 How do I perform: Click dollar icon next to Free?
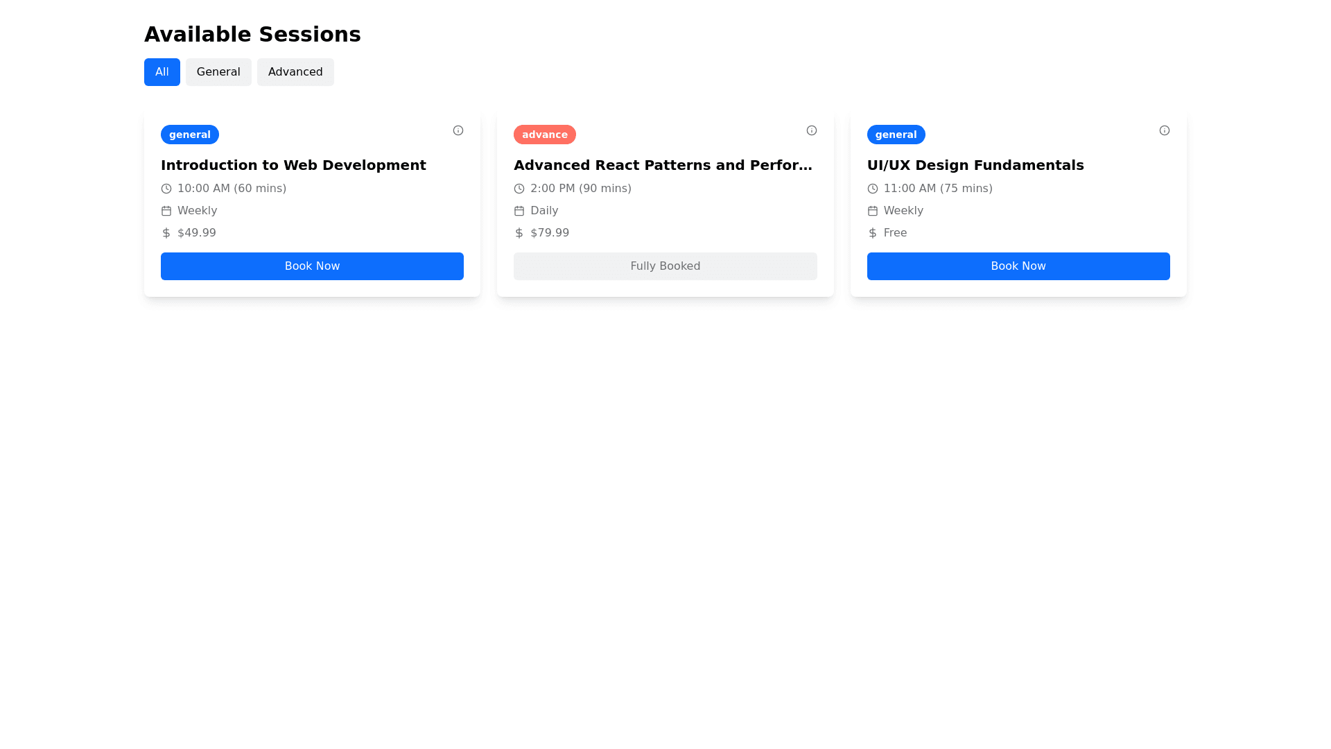tap(872, 233)
